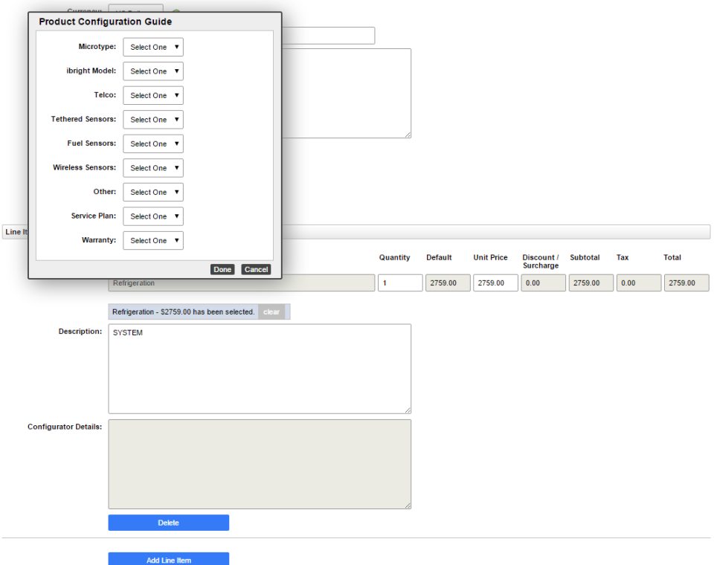Viewport: 714px width, 565px height.
Task: Open the ibright Model dropdown
Action: 152,71
